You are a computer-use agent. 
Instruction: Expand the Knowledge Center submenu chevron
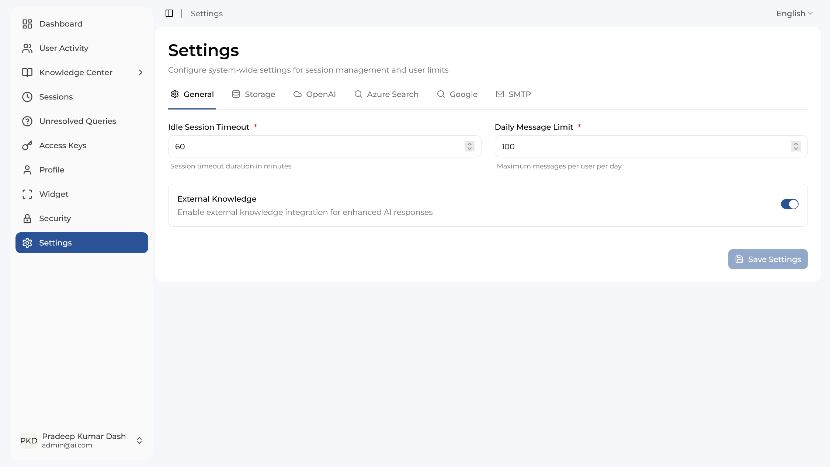[140, 73]
